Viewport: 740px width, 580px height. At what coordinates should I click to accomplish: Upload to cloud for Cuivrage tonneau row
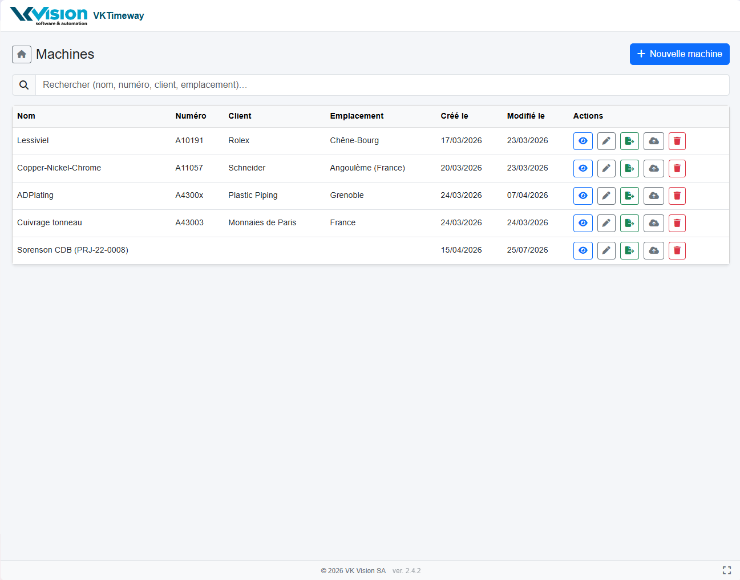pos(654,223)
